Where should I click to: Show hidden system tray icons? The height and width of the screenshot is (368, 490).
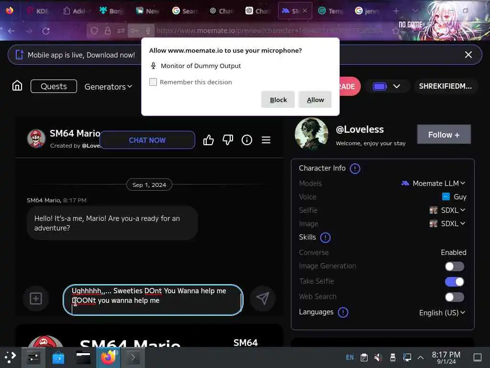(421, 357)
